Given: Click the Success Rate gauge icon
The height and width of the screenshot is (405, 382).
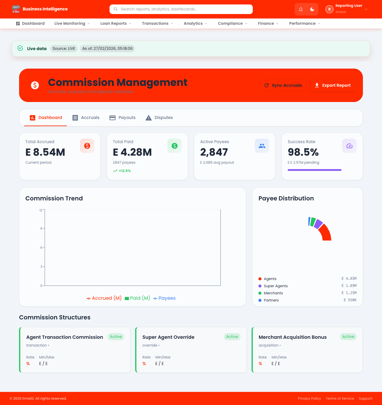Looking at the screenshot, I should [x=349, y=146].
